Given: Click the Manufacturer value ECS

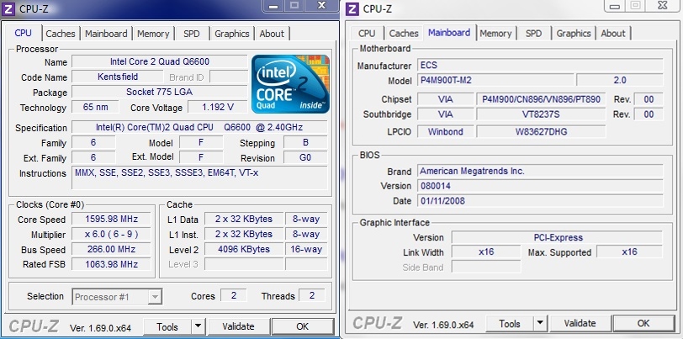Looking at the screenshot, I should [540, 66].
